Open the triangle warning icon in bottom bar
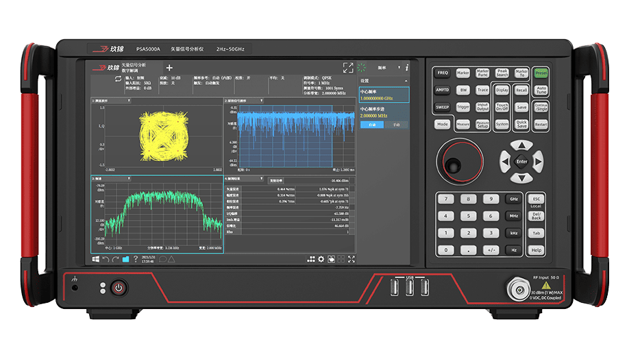This screenshot has width=640, height=359. pyautogui.click(x=171, y=259)
